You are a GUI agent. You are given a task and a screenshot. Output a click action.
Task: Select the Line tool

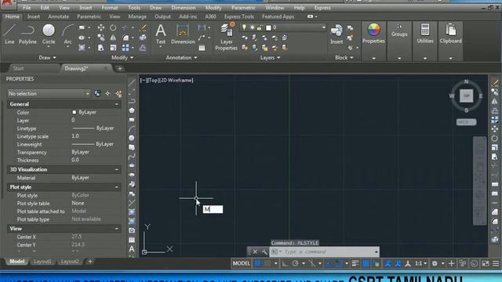[9, 34]
